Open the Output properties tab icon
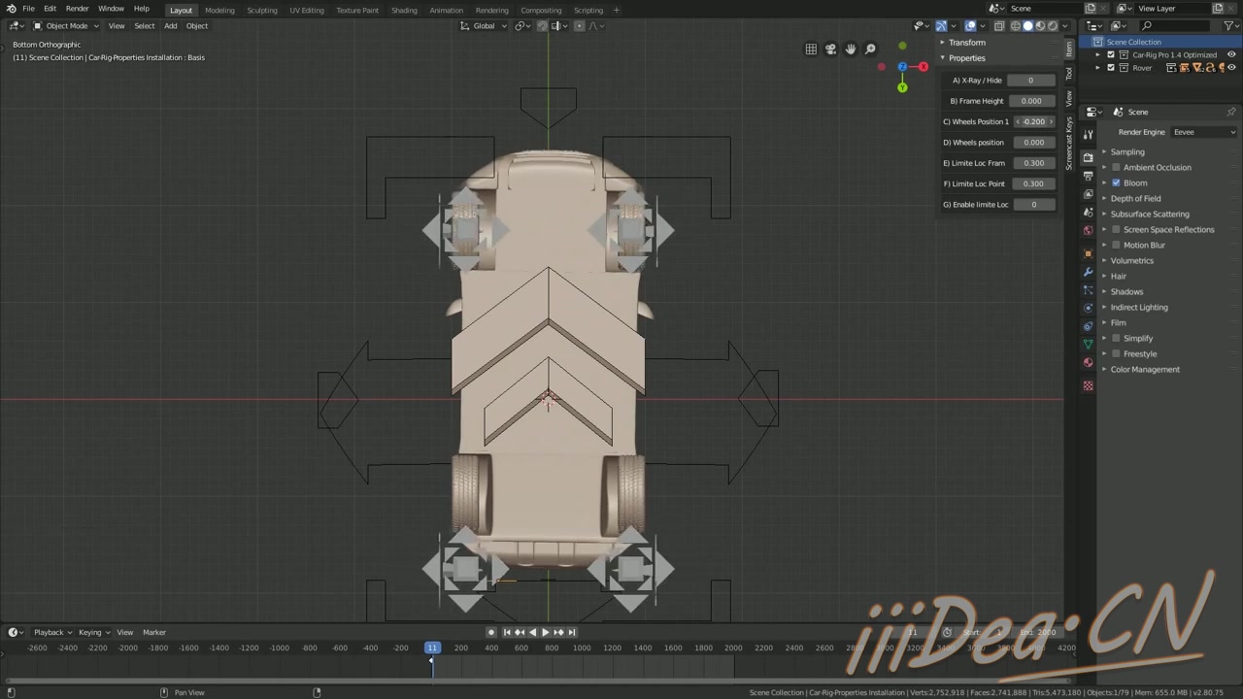Image resolution: width=1243 pixels, height=699 pixels. click(1088, 176)
